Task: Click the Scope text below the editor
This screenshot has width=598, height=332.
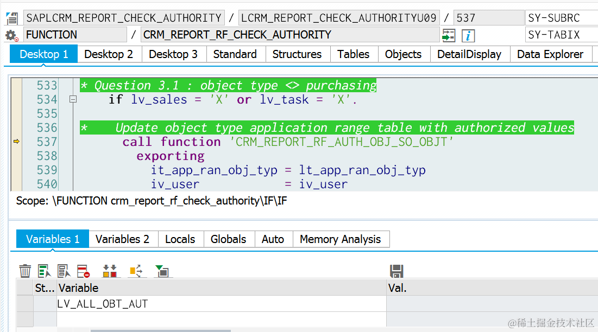Action: (152, 201)
